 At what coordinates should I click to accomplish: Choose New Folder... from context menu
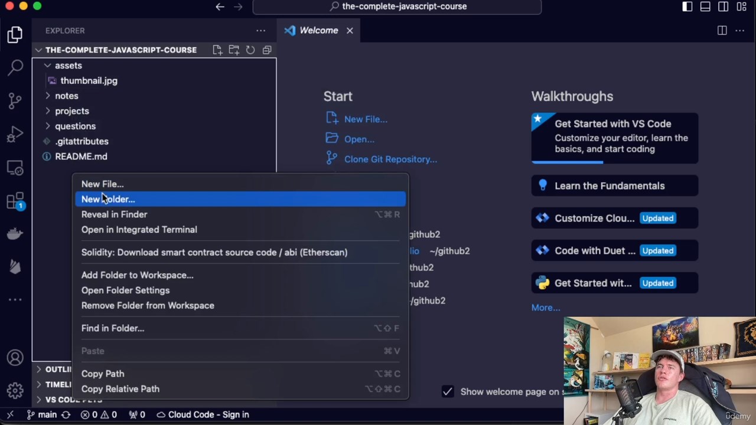240,199
